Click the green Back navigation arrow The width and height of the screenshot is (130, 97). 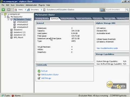coord(3,10)
